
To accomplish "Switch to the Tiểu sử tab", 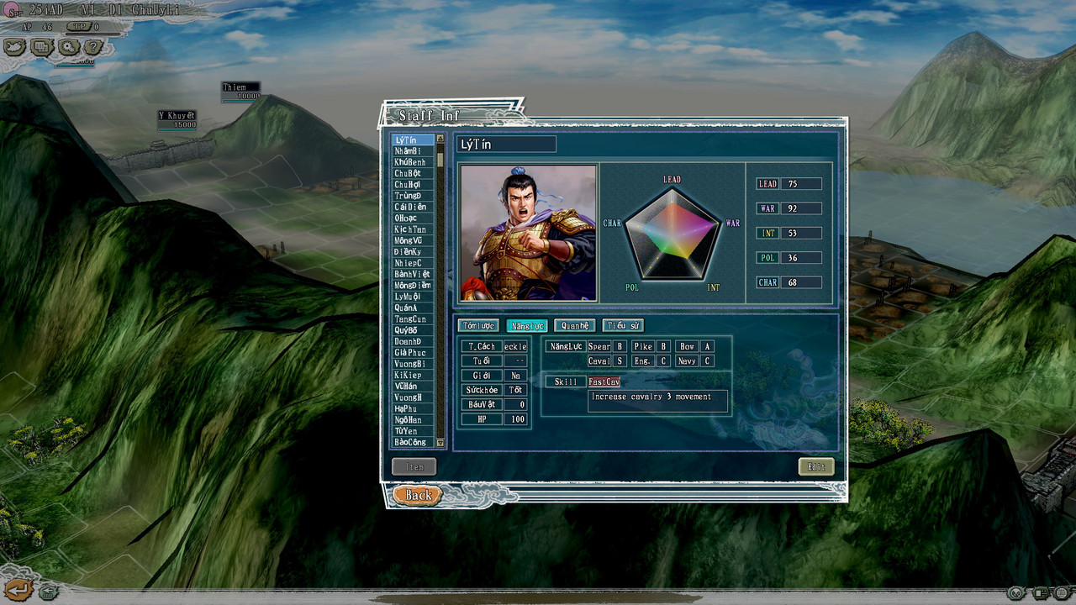I will 623,326.
